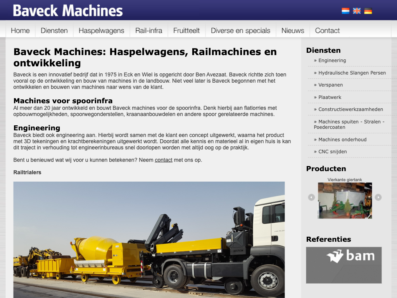Open the Rail-infra section
The width and height of the screenshot is (397, 298).
tap(148, 31)
